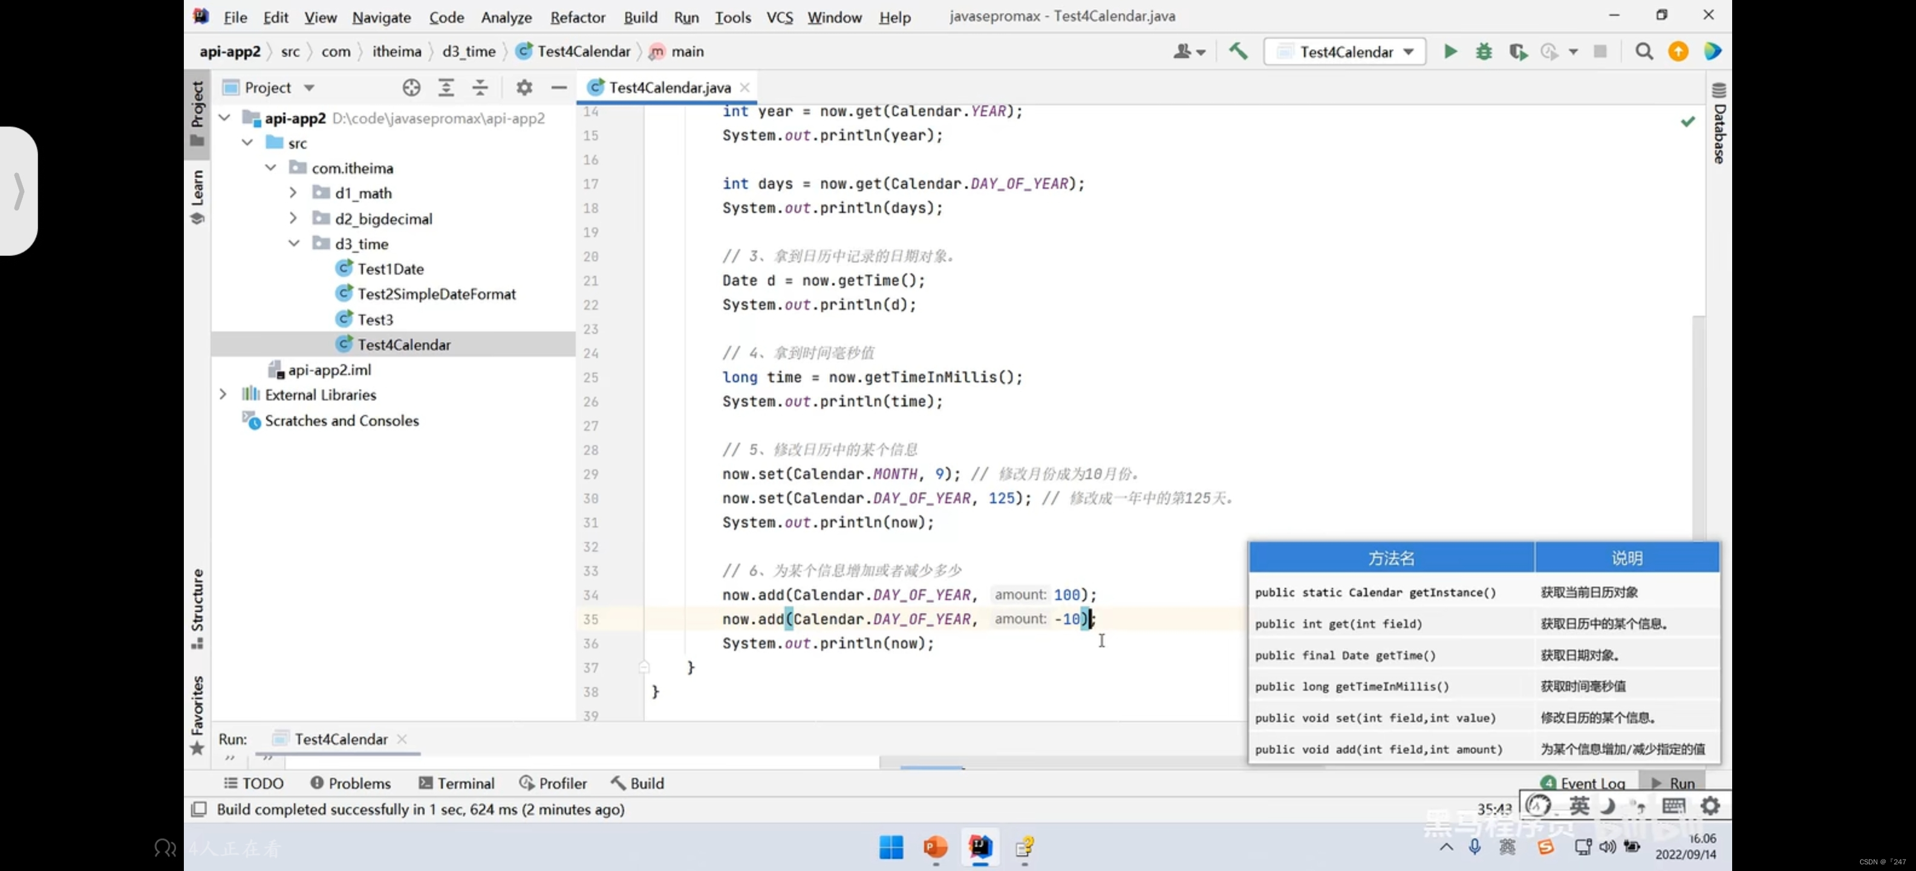Screen dimensions: 1916x871
Task: Open Search Everywhere magnifier icon
Action: [x=1644, y=51]
